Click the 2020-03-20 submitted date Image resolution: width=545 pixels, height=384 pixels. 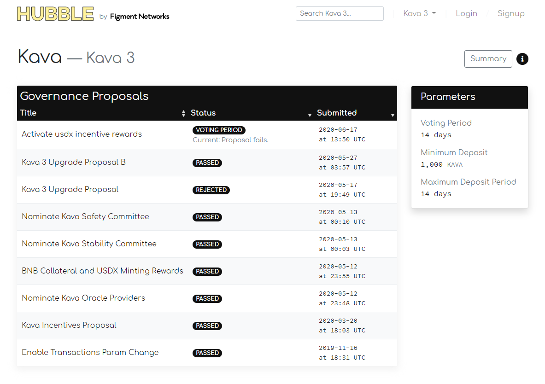(338, 321)
